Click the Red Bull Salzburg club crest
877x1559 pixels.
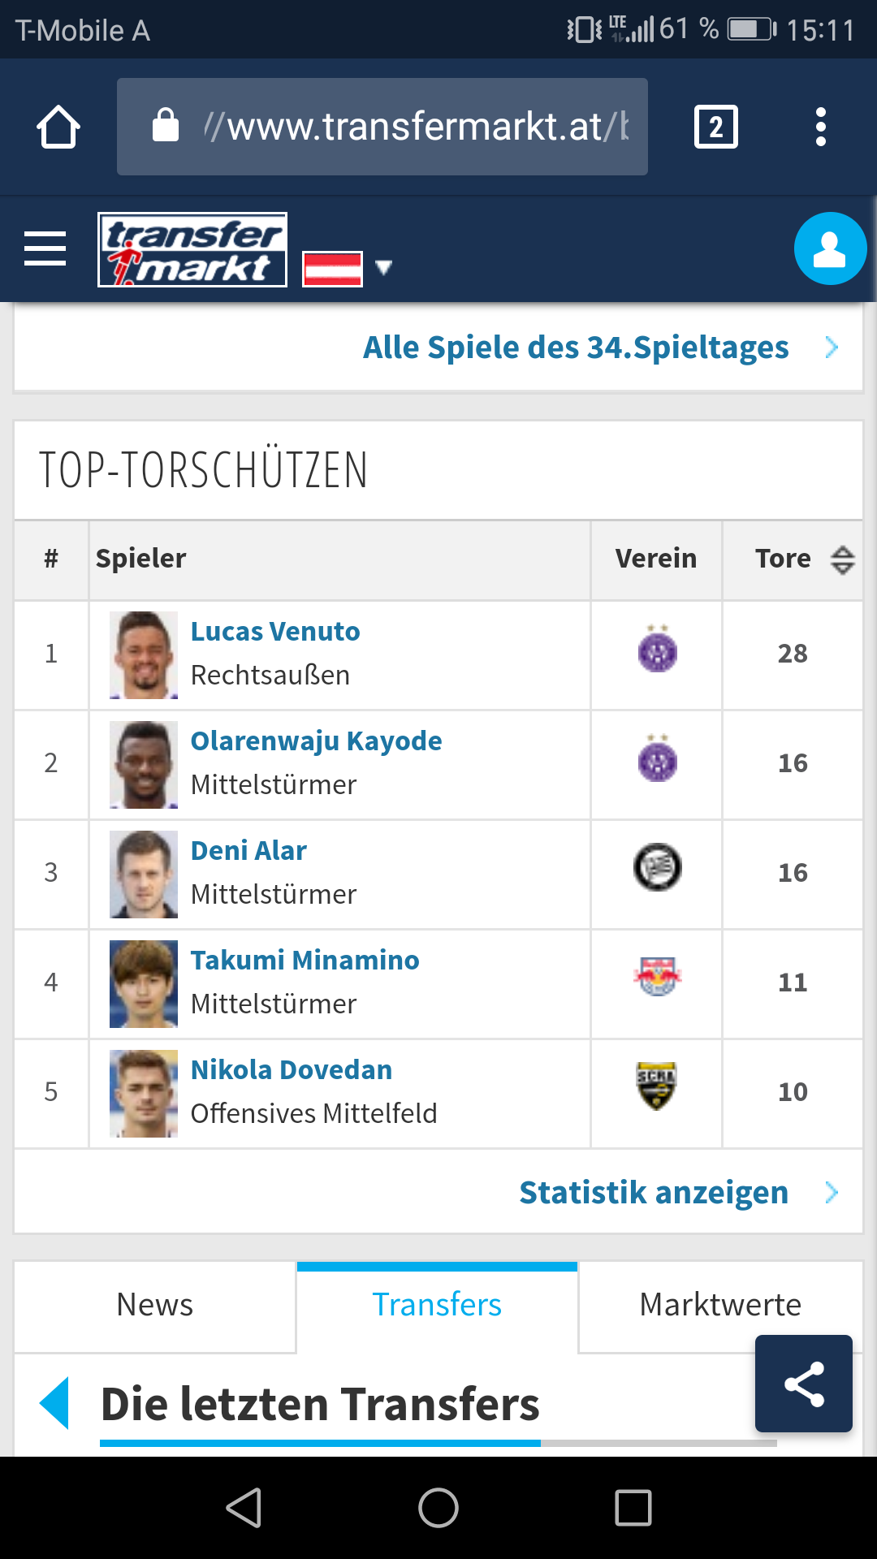(658, 977)
